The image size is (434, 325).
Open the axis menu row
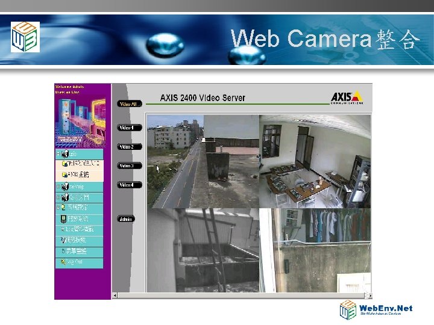[80, 154]
